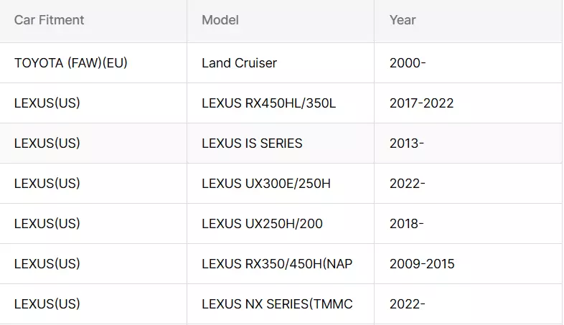Image resolution: width=564 pixels, height=325 pixels.
Task: Click the 2017-2022 year cell
Action: point(468,103)
